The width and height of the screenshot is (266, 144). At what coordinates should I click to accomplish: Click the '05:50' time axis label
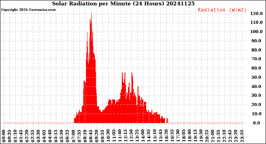(62, 136)
